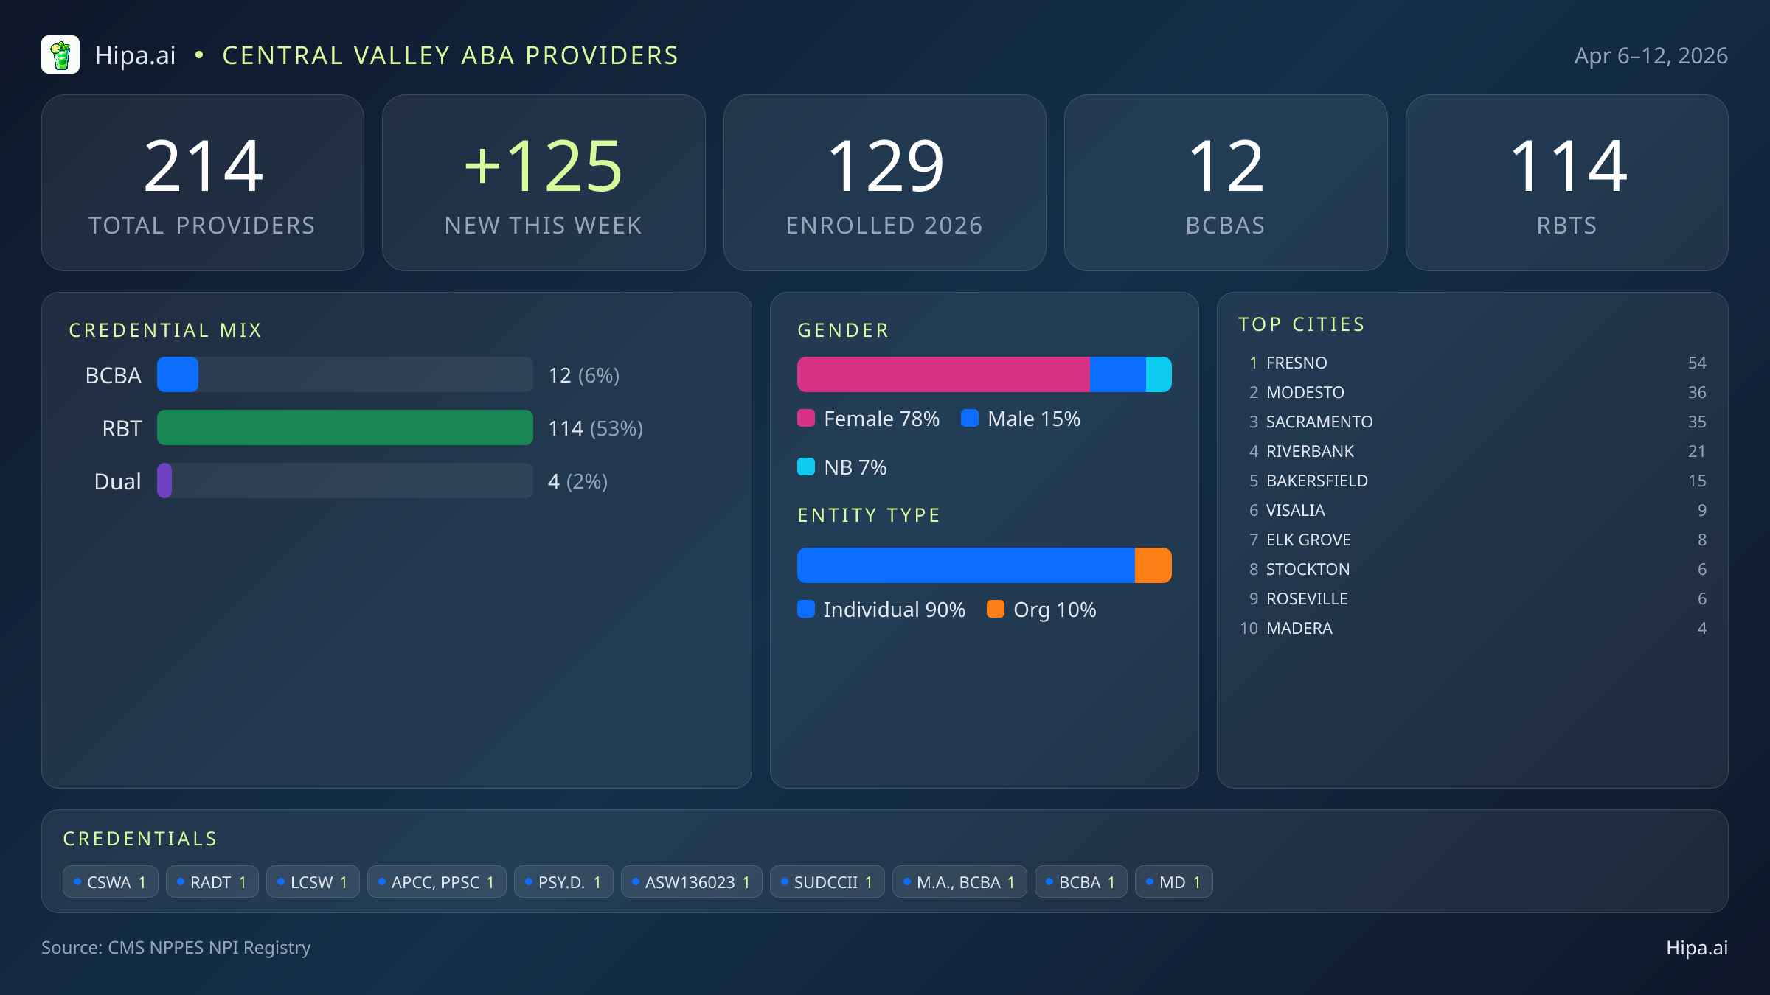
Task: Click the green RBT credential bar
Action: 344,427
